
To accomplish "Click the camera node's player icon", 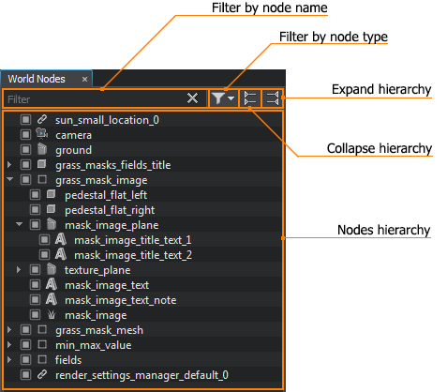I will (41, 134).
